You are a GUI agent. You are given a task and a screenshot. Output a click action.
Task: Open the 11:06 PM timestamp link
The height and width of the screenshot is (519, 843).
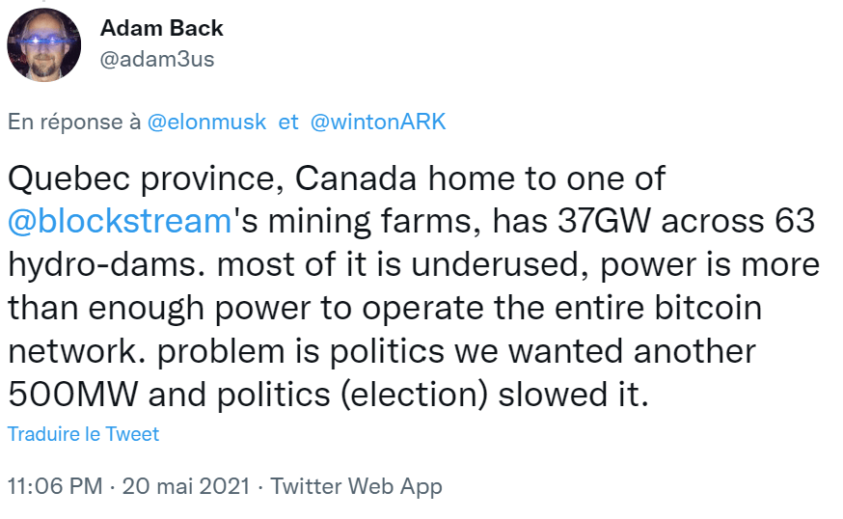pos(54,486)
